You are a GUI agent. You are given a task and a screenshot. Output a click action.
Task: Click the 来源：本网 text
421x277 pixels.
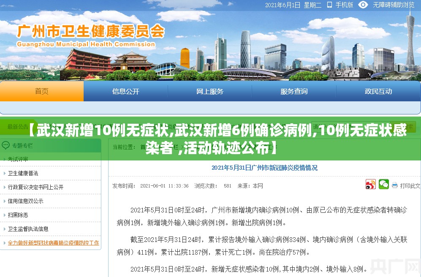(250, 186)
